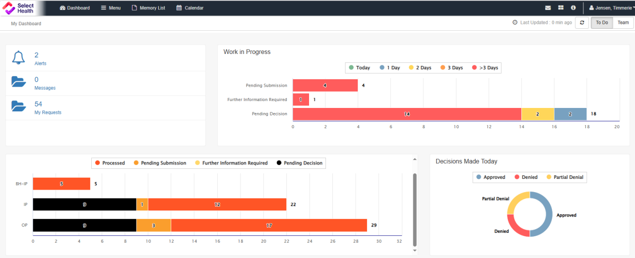Click the envelope mail icon in header

(x=548, y=8)
